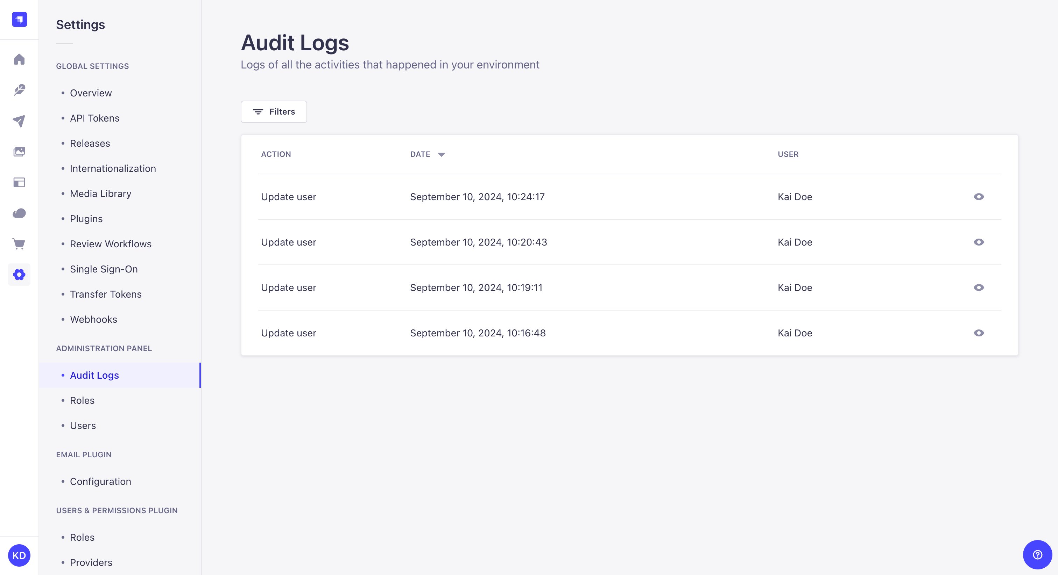Select the Strapi Cloud icon
The image size is (1058, 575).
pyautogui.click(x=19, y=213)
